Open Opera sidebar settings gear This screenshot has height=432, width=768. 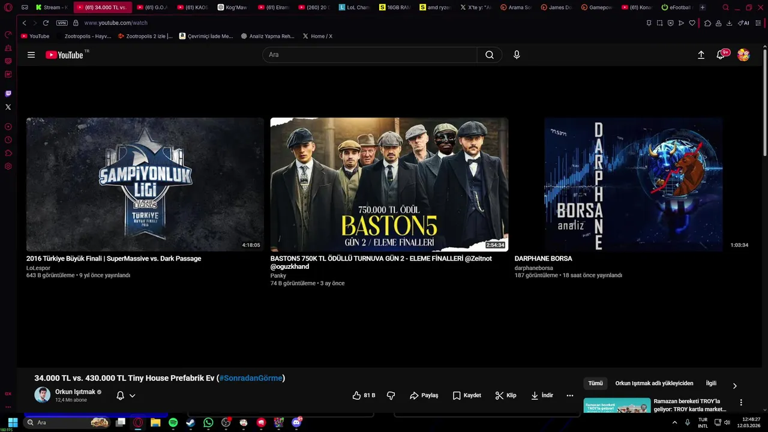[8, 166]
